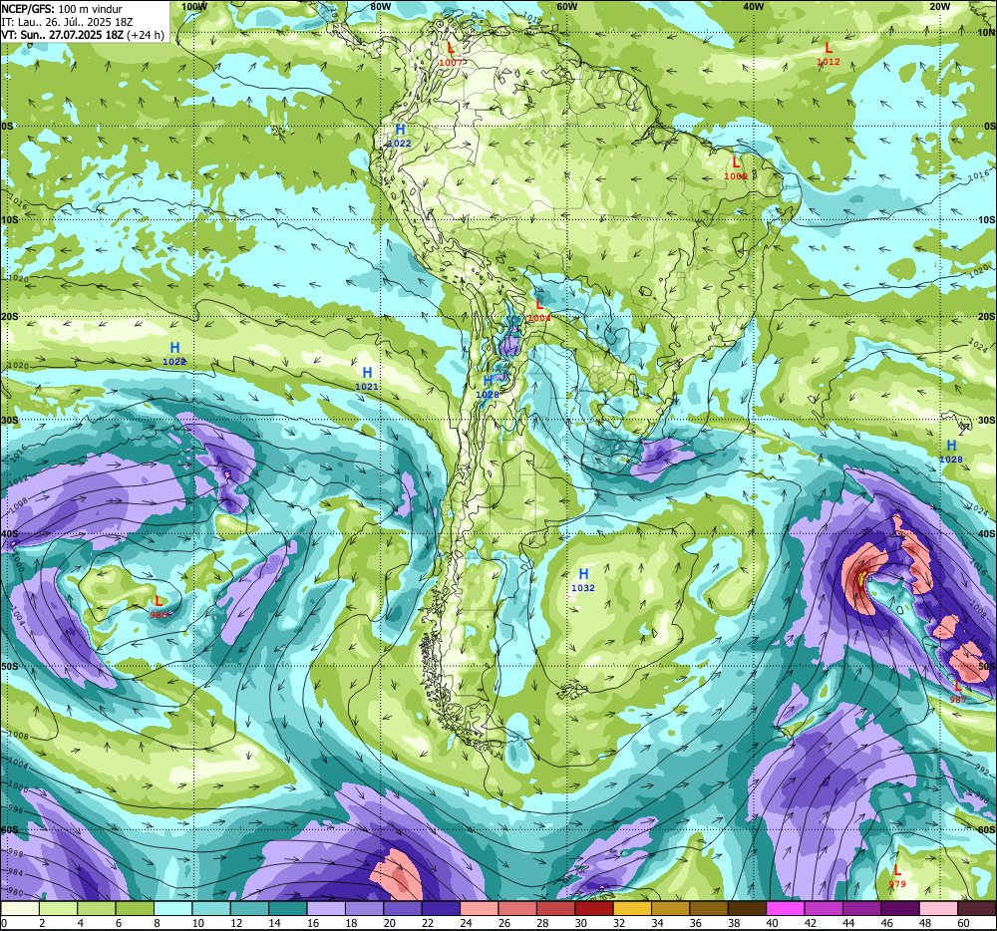Click the H 1028 high in east Atlantic
Viewport: 997px width, 931px height.
(951, 452)
